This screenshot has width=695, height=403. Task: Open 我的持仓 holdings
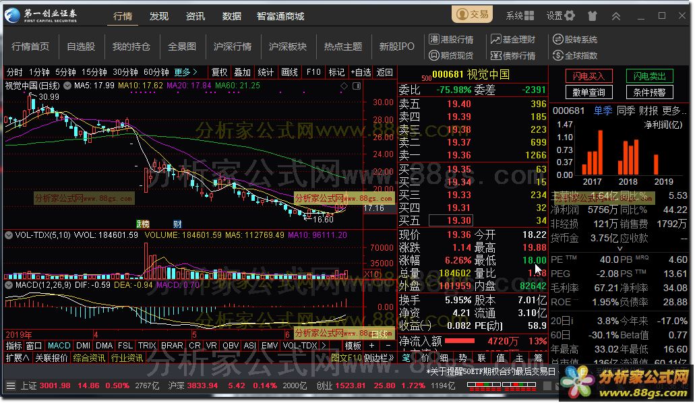pos(131,46)
